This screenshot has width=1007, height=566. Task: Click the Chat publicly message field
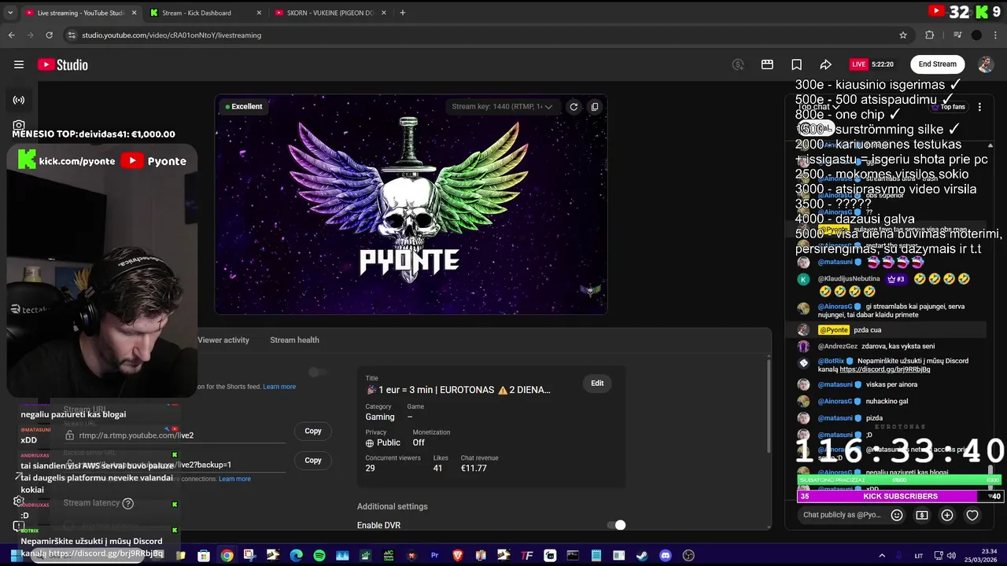(x=842, y=515)
